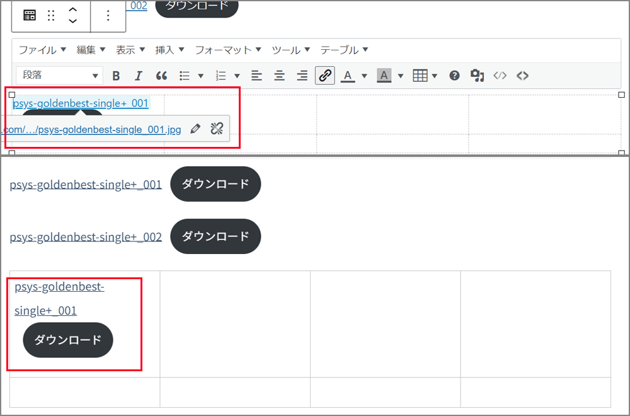Remove link with the unlink icon
The image size is (630, 416).
(x=217, y=129)
